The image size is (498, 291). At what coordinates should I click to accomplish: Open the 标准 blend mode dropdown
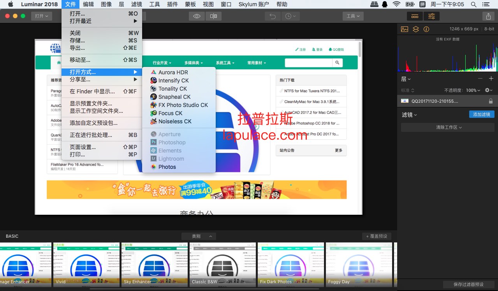[408, 90]
